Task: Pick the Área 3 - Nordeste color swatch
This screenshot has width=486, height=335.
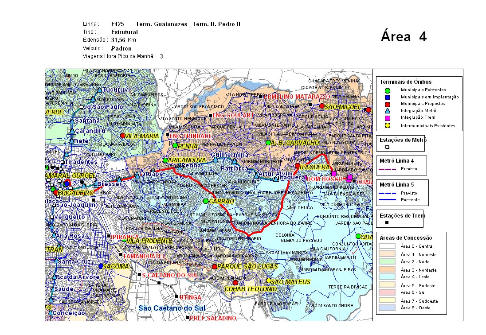Action: (x=387, y=269)
